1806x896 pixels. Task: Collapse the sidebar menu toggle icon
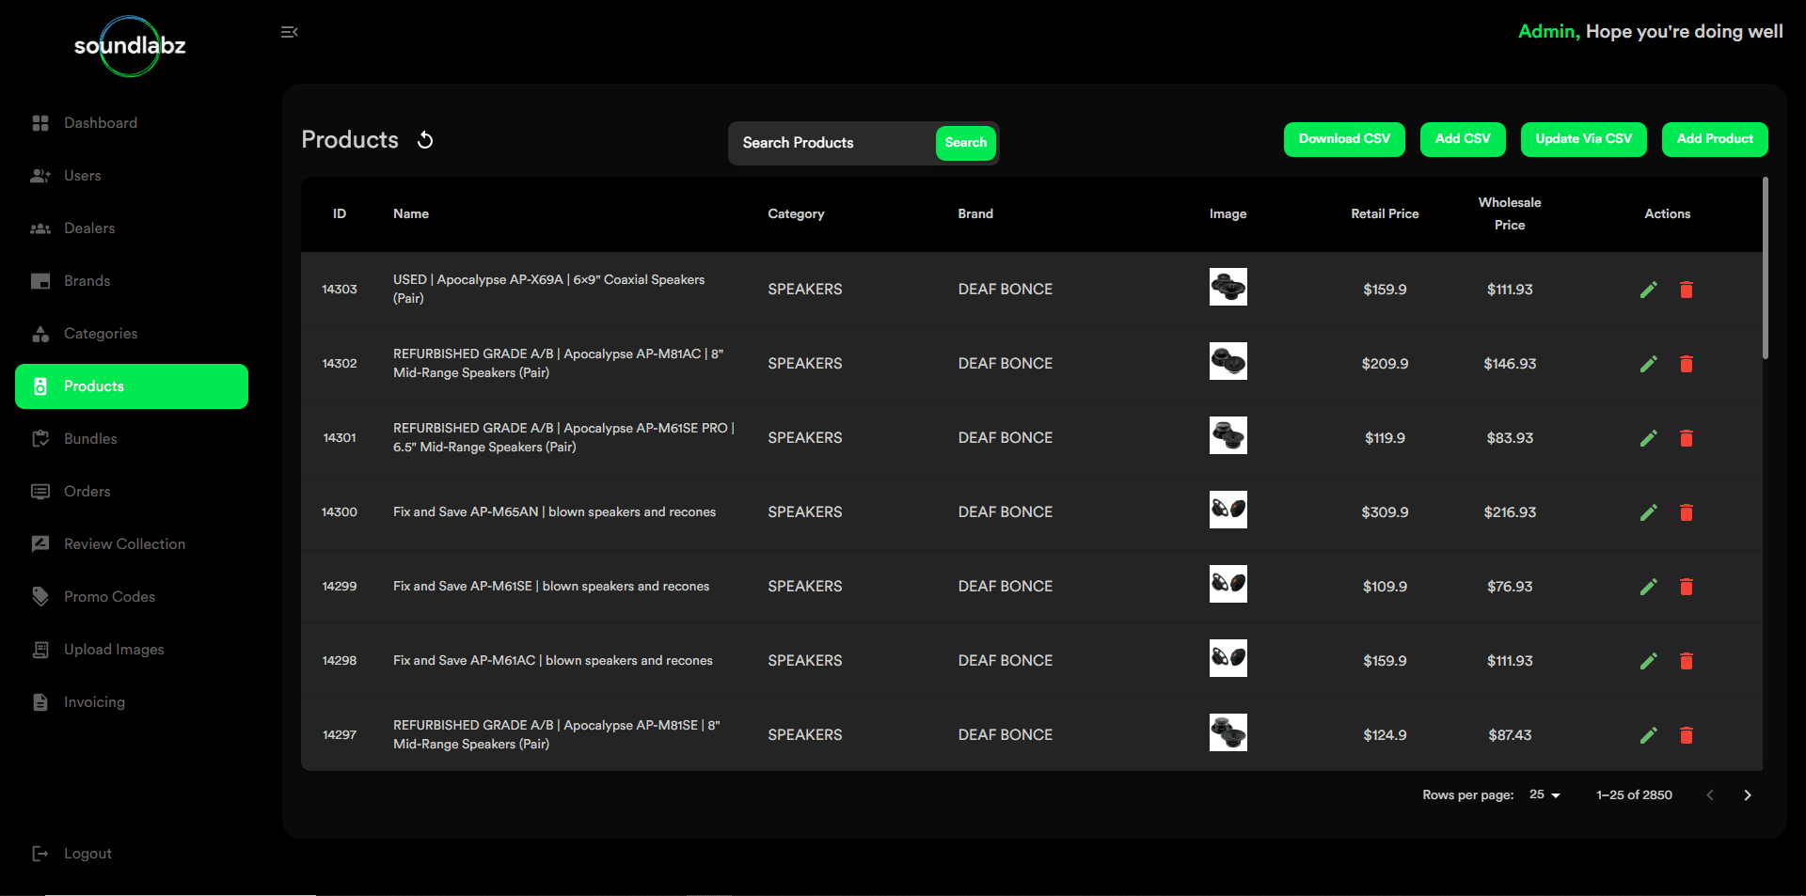[x=290, y=32]
